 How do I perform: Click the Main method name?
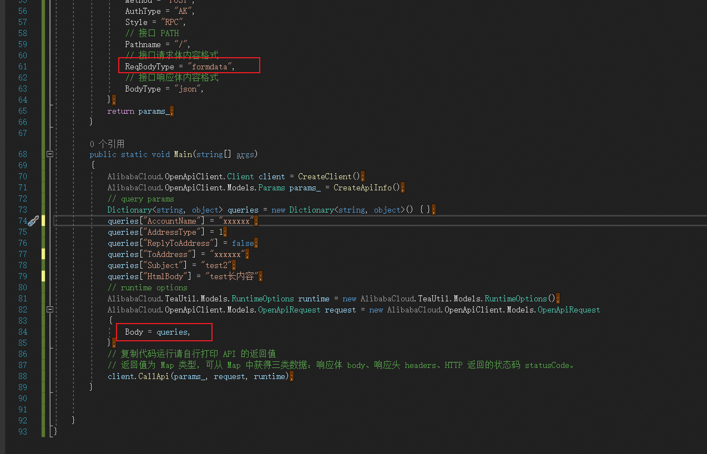coord(183,154)
